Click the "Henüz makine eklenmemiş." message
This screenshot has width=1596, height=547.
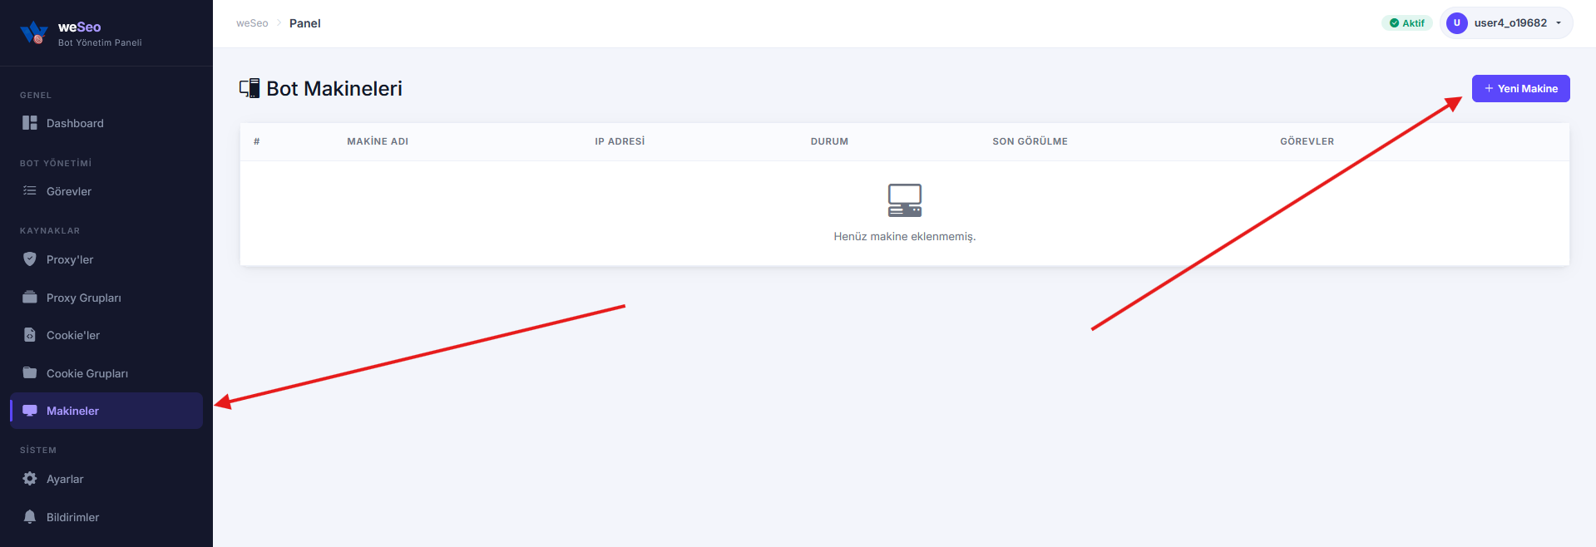(905, 237)
